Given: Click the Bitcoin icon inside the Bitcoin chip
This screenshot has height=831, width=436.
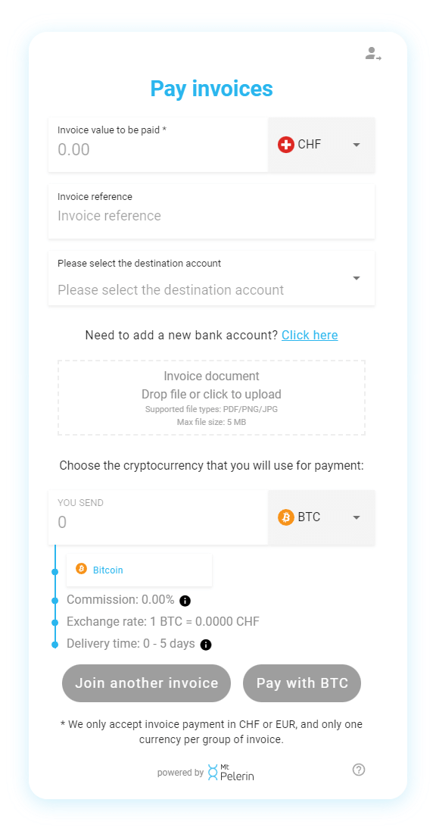Looking at the screenshot, I should (x=81, y=569).
